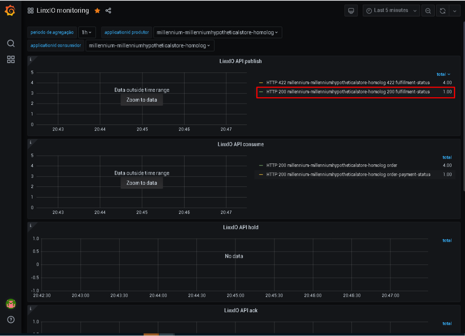Sort publish legend by total column
The height and width of the screenshot is (336, 465).
click(443, 74)
